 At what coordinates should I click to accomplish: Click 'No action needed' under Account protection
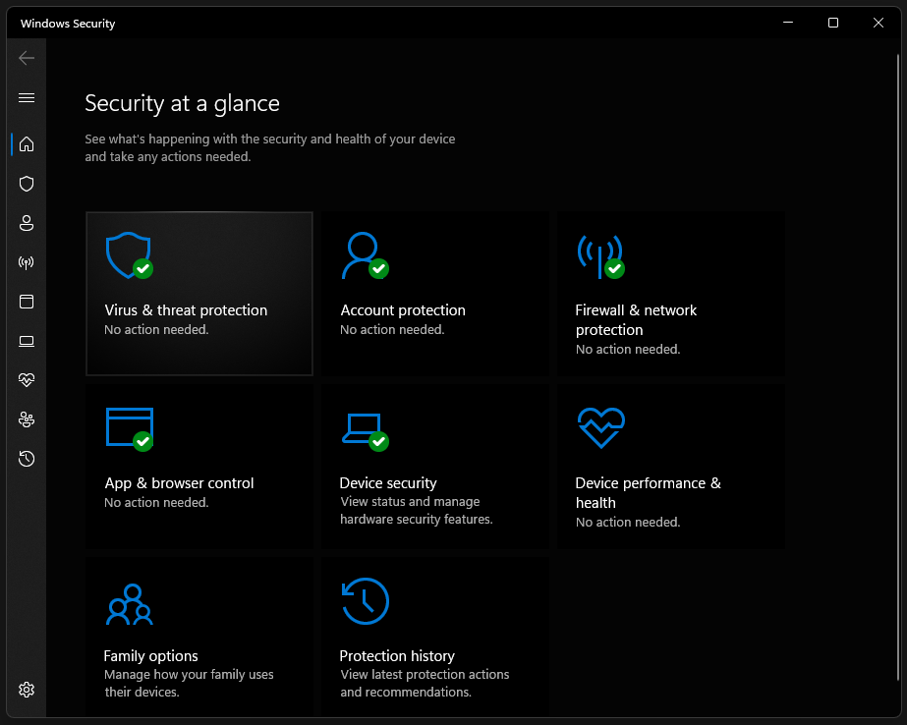click(392, 329)
